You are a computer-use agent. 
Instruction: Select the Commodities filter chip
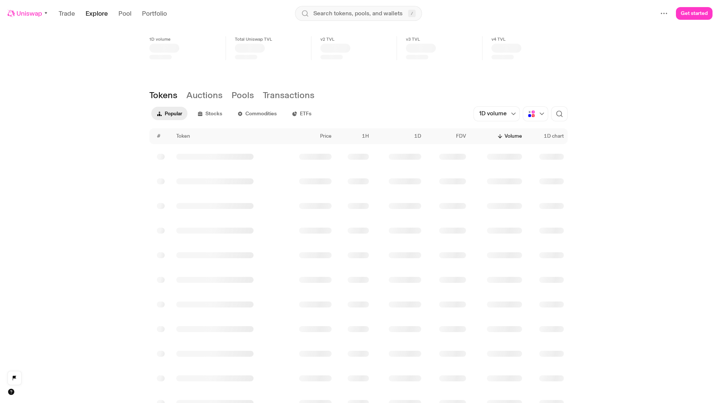click(x=257, y=113)
